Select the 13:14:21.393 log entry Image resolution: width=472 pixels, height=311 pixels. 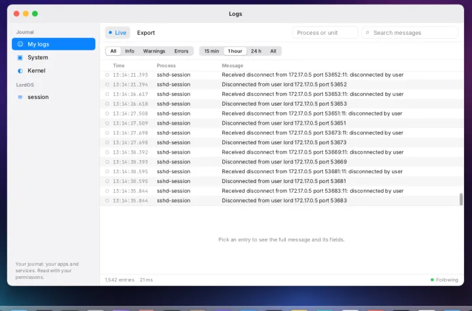281,75
